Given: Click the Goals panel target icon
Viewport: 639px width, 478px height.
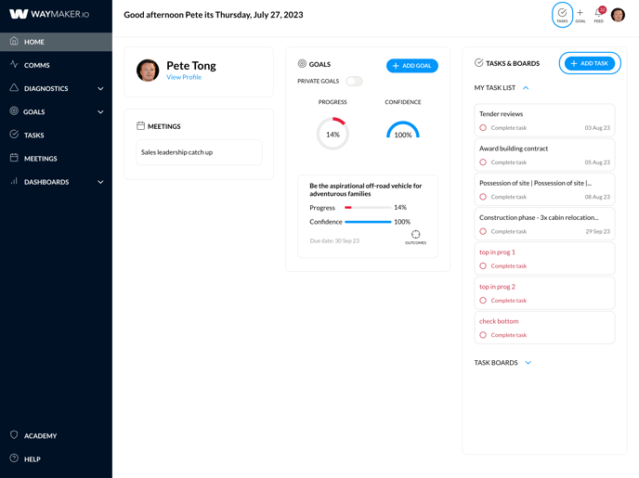Looking at the screenshot, I should click(x=302, y=63).
